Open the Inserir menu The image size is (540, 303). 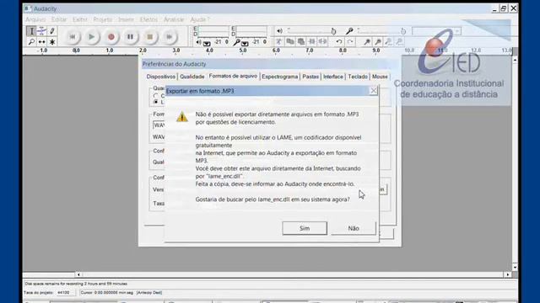(126, 19)
